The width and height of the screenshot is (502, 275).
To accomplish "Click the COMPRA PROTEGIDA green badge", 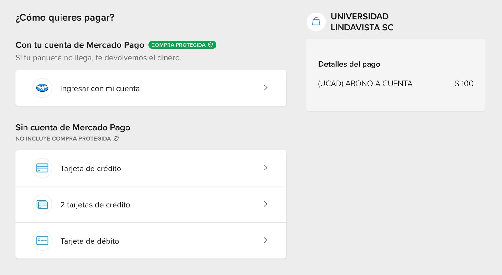I will [182, 45].
